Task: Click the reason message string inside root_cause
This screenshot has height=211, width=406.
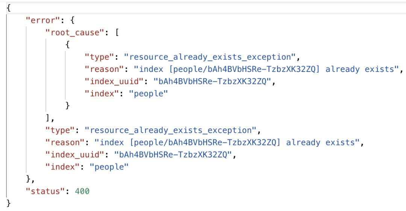Action: coord(267,69)
